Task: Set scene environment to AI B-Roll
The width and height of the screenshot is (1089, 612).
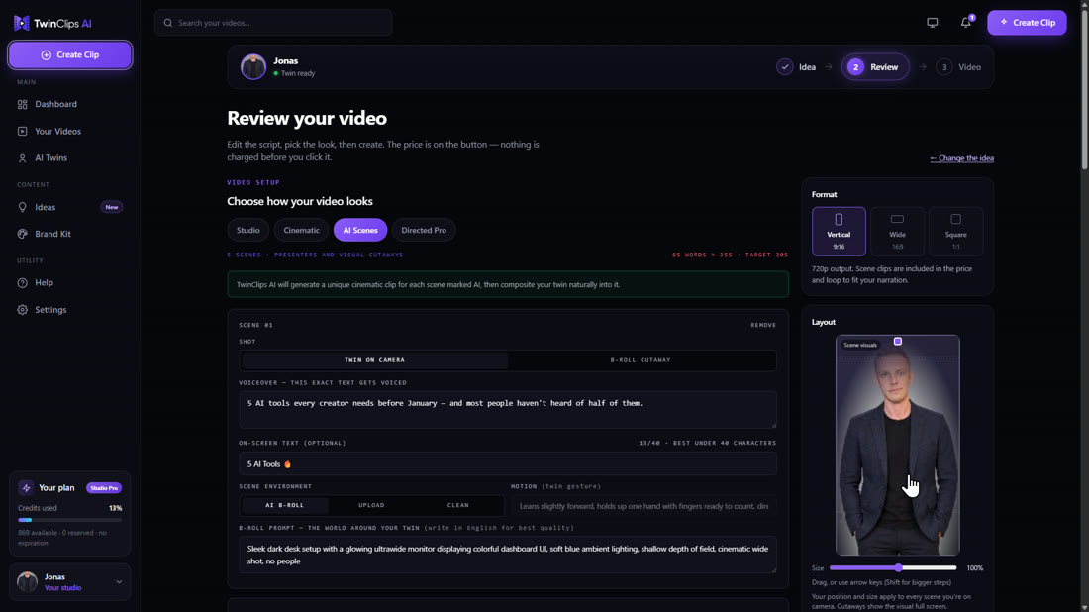Action: (x=285, y=506)
